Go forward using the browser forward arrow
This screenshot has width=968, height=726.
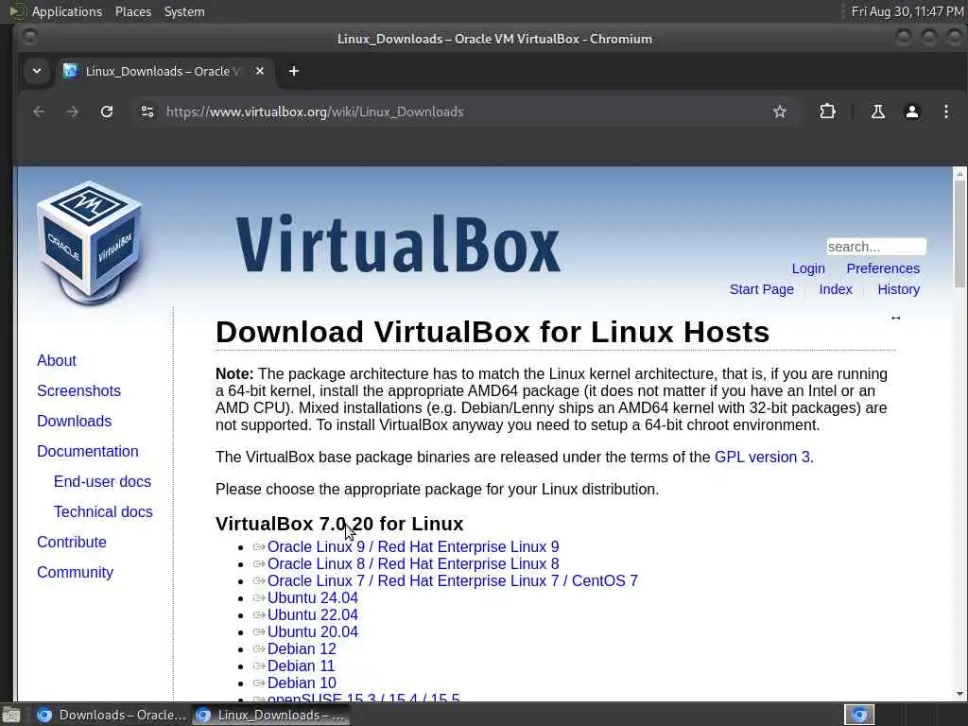click(x=72, y=112)
